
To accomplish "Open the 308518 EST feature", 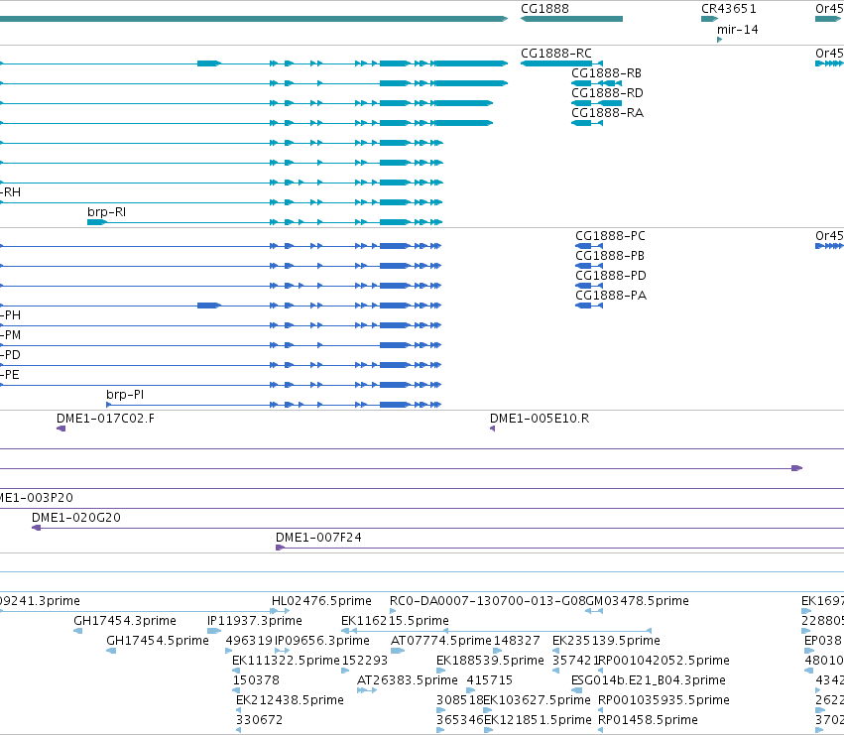I will pyautogui.click(x=440, y=711).
